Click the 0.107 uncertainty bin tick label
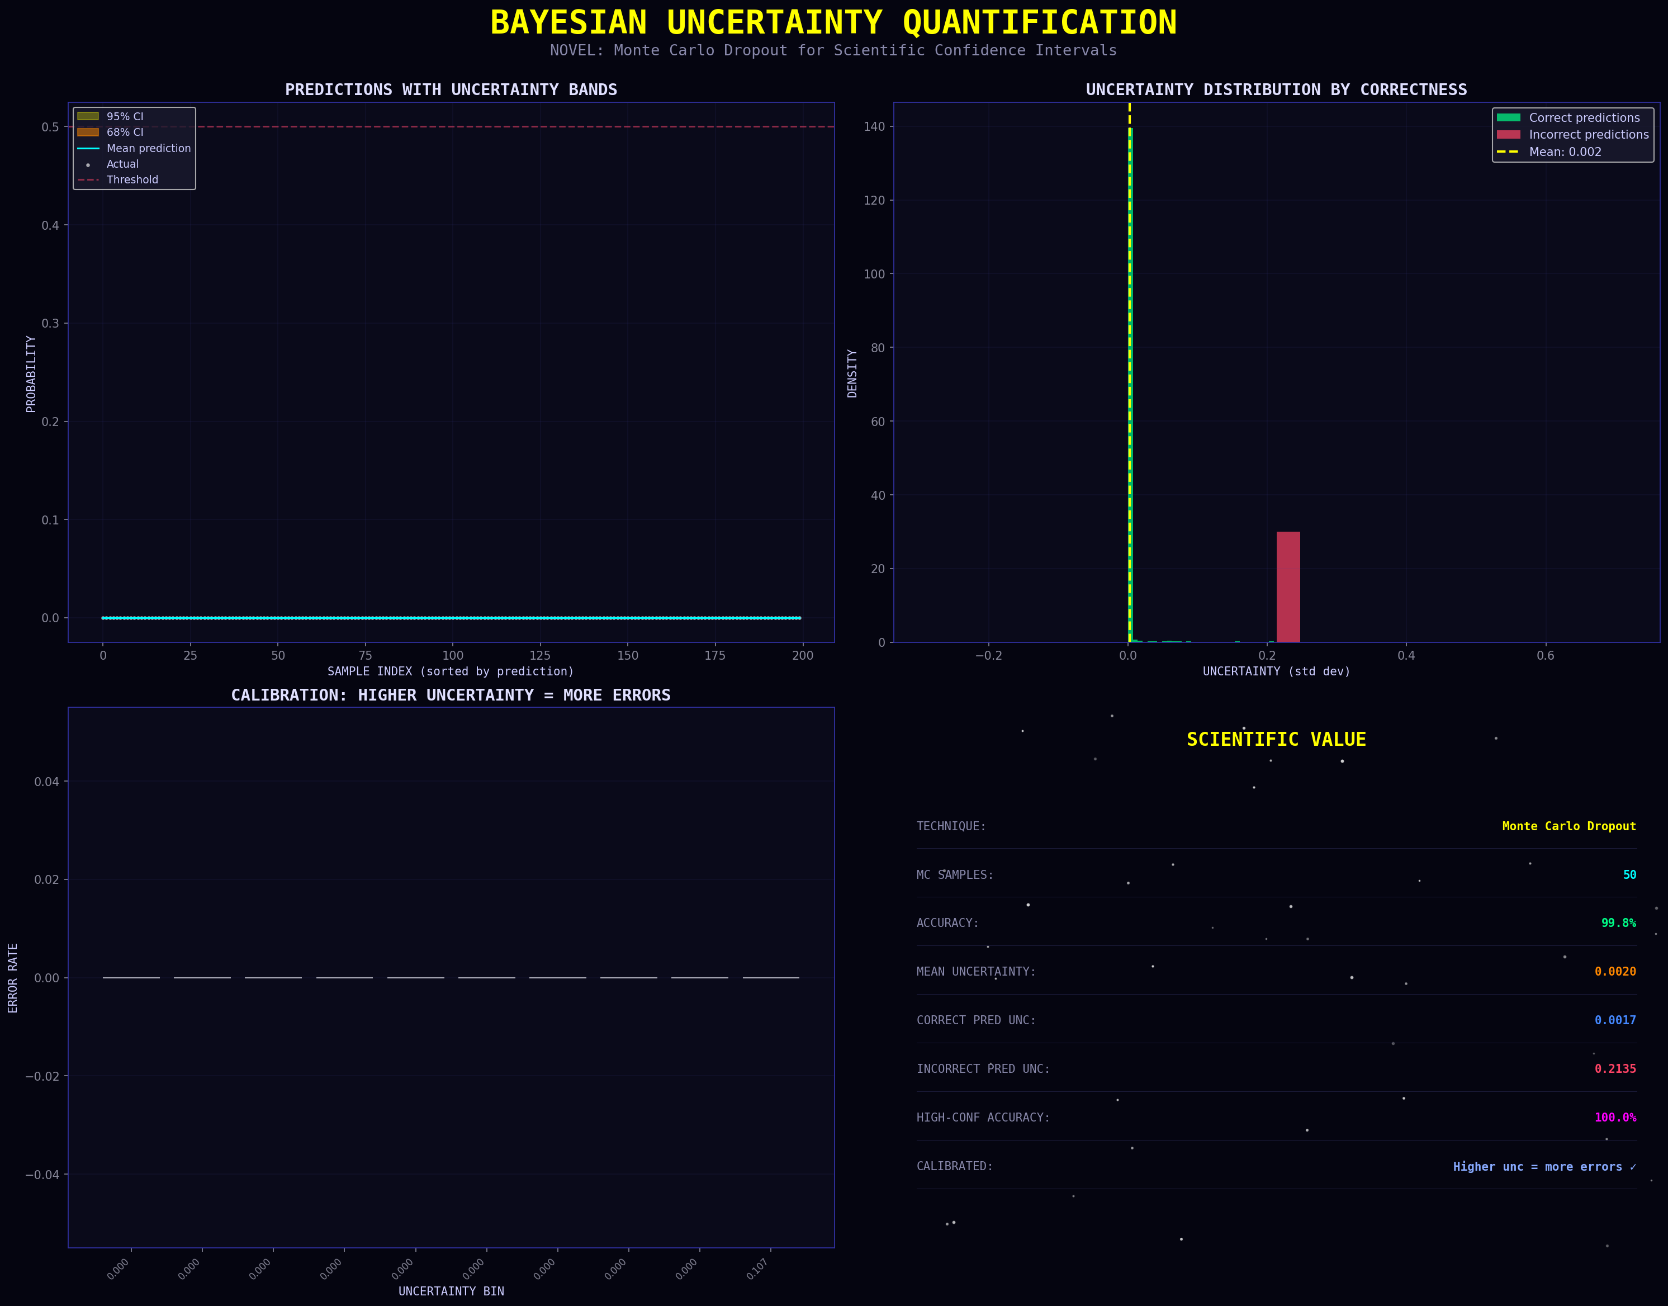The image size is (1668, 1306). point(757,1269)
